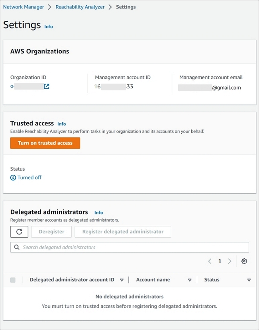Click the Settings breadcrumb text
The height and width of the screenshot is (330, 259).
(x=126, y=7)
